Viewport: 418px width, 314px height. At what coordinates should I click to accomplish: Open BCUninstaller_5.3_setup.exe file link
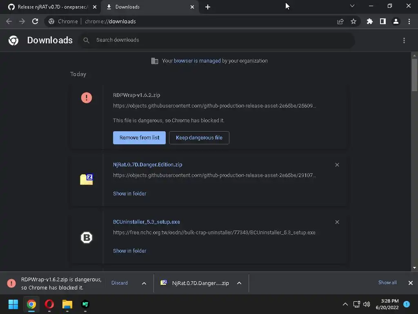(x=147, y=222)
